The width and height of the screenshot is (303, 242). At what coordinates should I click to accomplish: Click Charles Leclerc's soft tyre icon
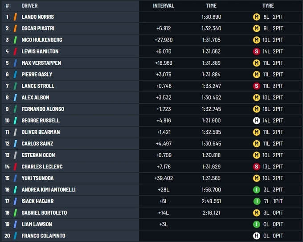click(256, 167)
